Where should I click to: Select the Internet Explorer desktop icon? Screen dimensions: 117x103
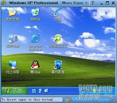coord(35,39)
